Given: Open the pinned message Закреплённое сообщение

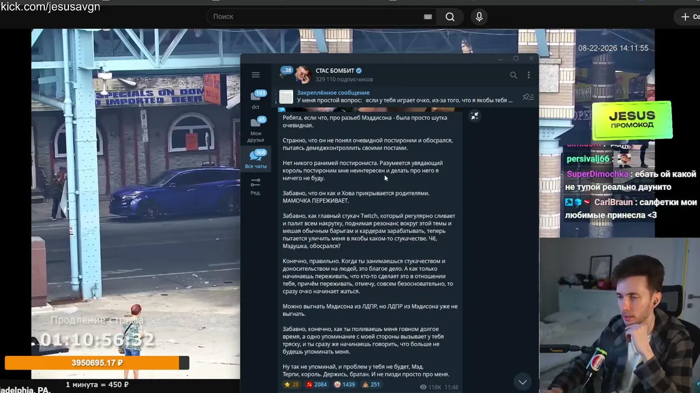Looking at the screenshot, I should coord(396,97).
